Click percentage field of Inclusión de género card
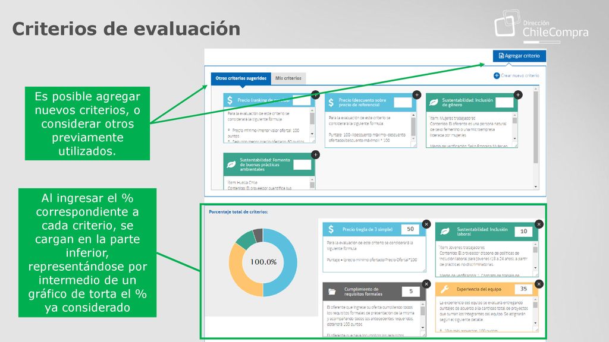609x342 pixels. tap(504, 102)
